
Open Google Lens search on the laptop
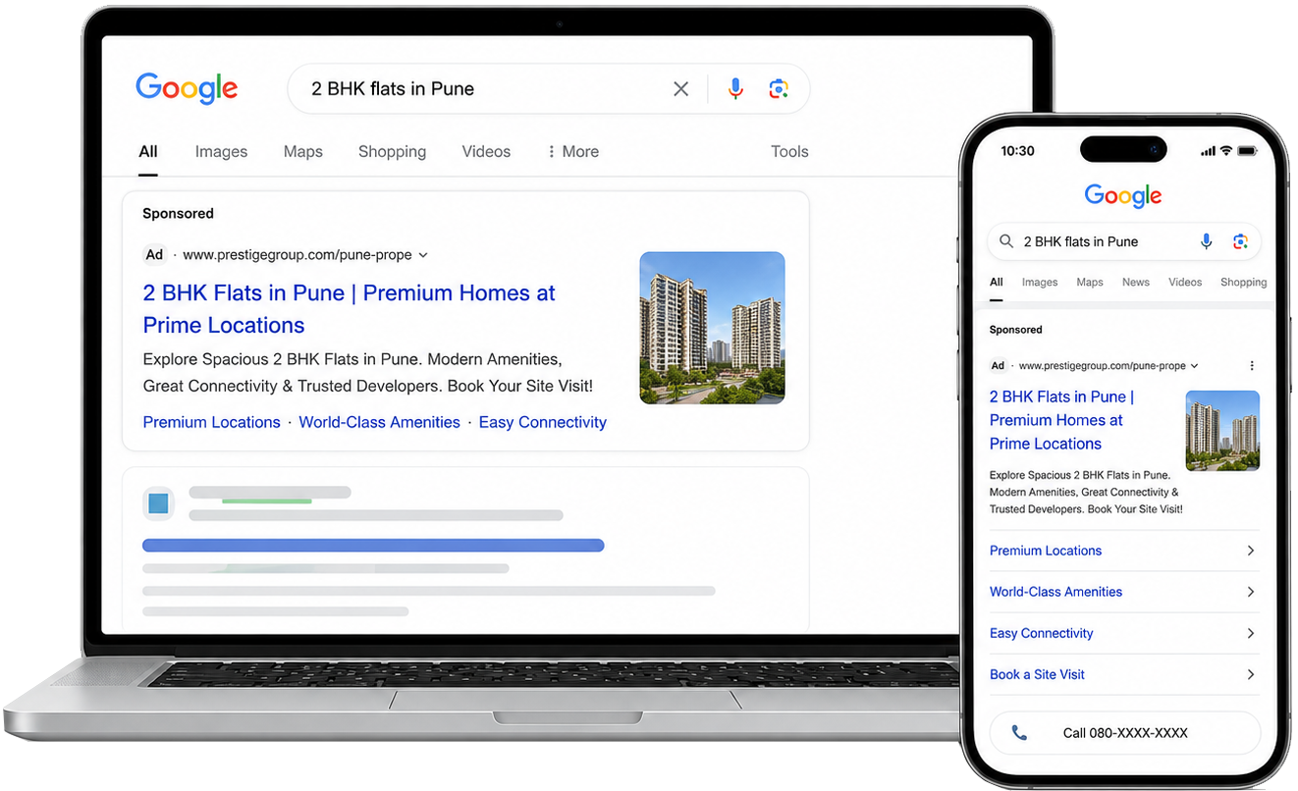click(x=779, y=89)
